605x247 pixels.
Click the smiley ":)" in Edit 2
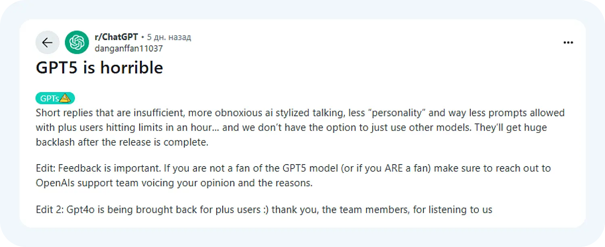coord(264,209)
